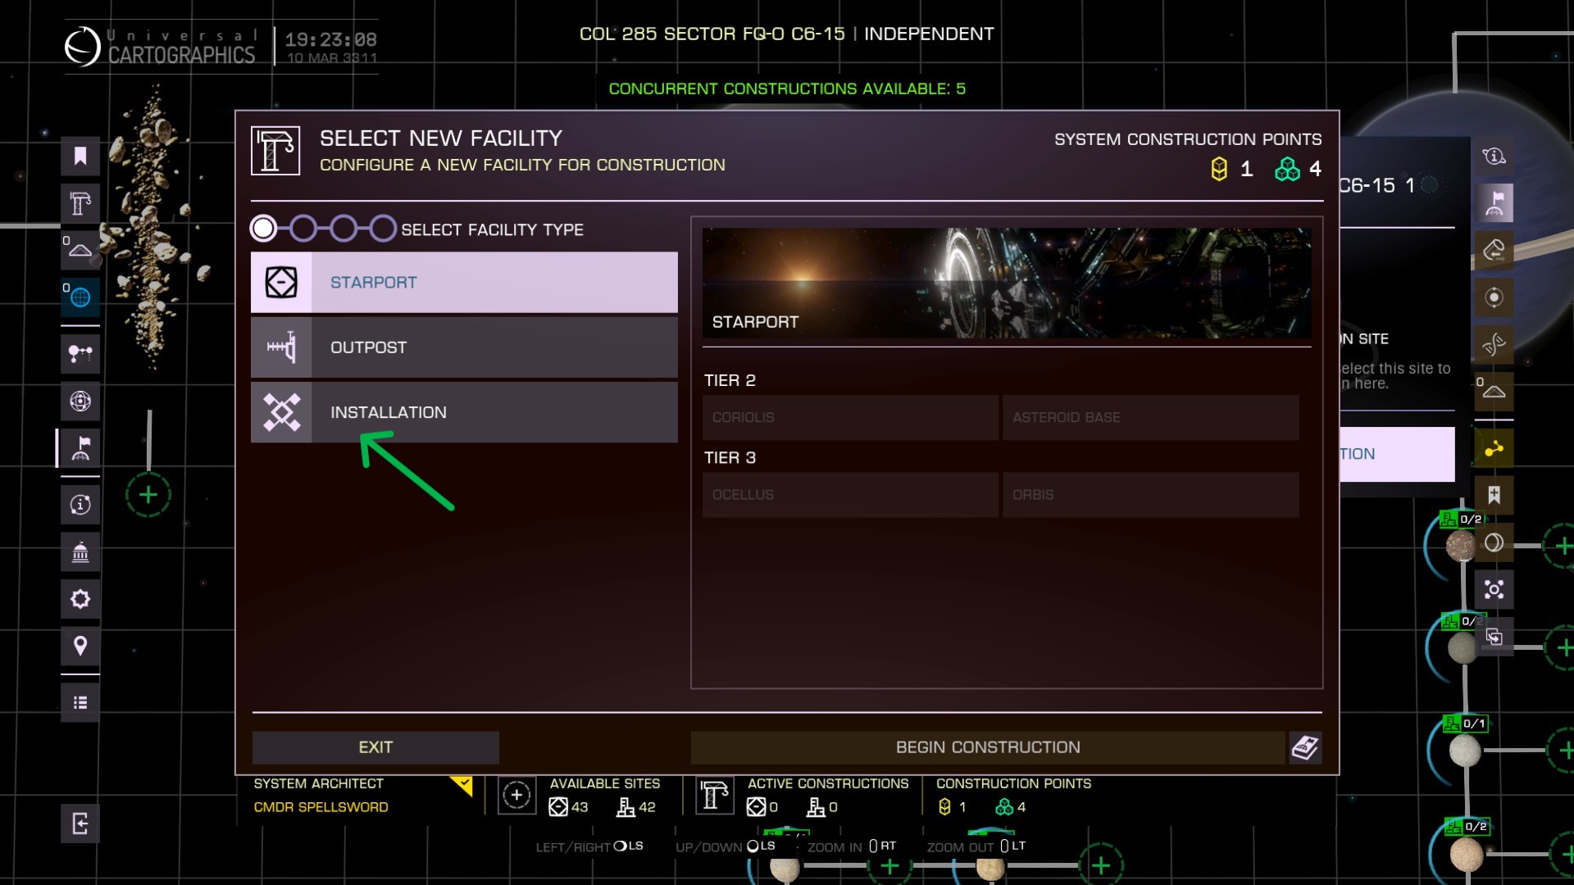
Task: Choose the Ocellus tier 3 starport
Action: coord(850,494)
